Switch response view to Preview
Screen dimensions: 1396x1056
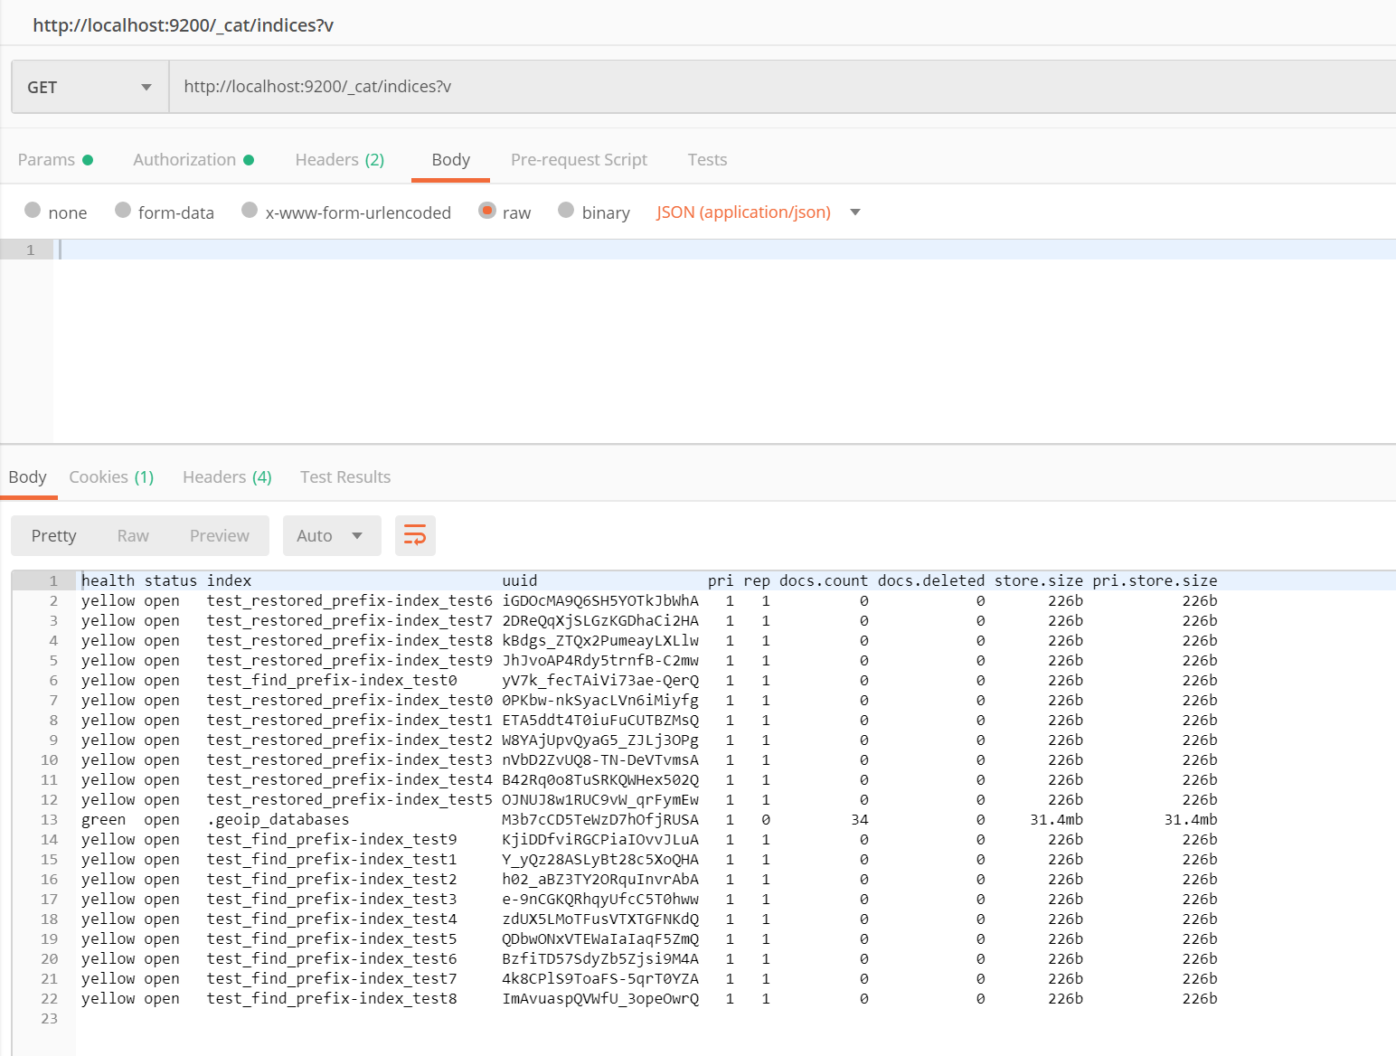(220, 535)
